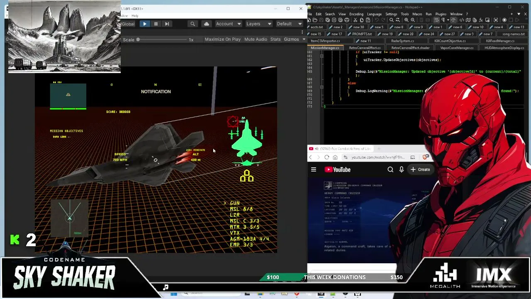Open Game view more-options kebab menu

tap(302, 32)
